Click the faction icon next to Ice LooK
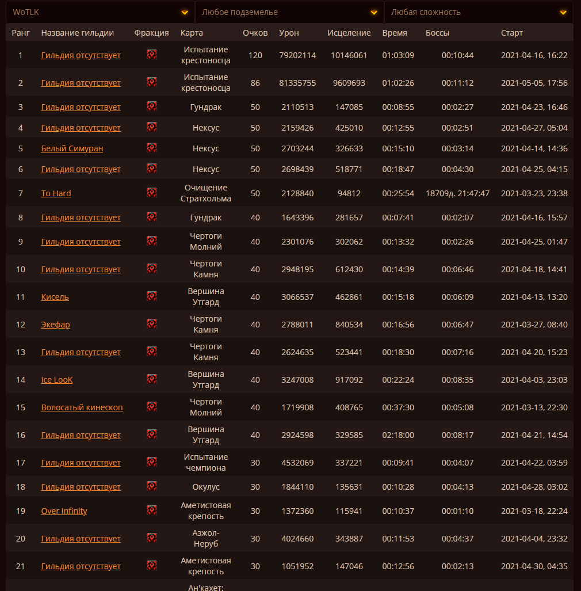 coord(152,379)
